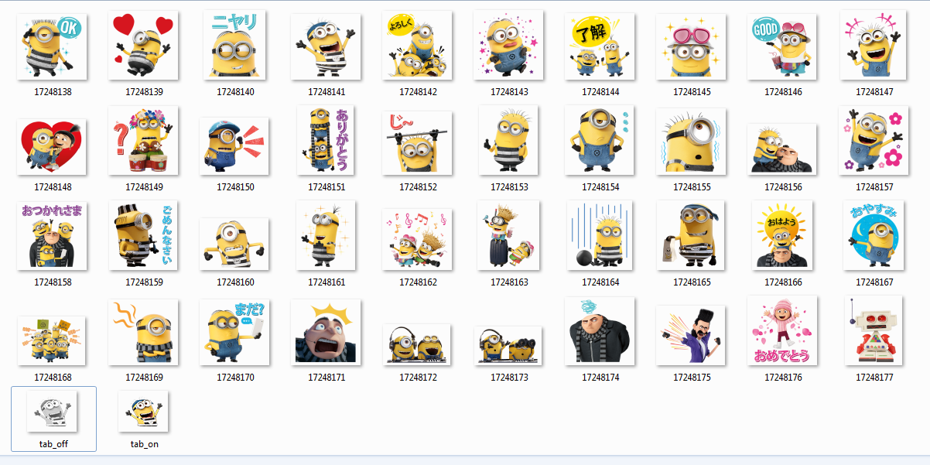Viewport: 930px width, 465px height.
Task: Click the filename text 17248155
Action: (692, 187)
